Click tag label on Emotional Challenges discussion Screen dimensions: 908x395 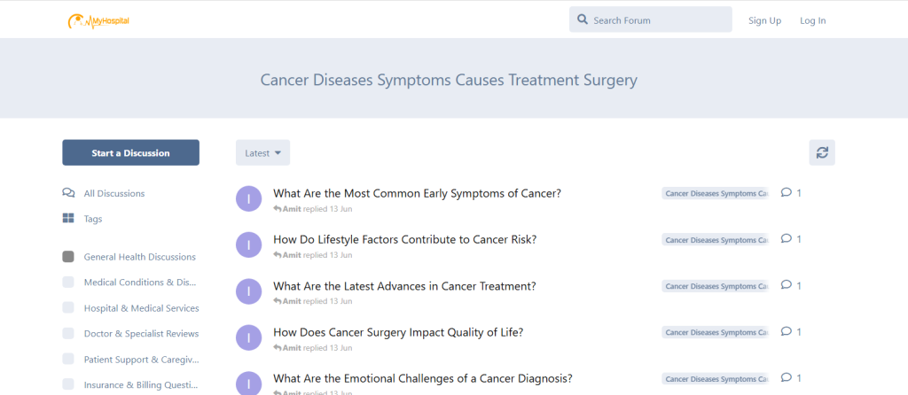pos(715,379)
